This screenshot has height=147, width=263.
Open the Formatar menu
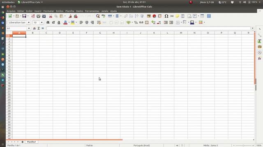click(48, 11)
